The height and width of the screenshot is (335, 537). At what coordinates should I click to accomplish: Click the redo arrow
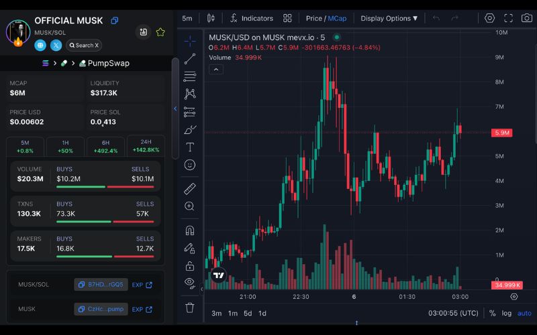[454, 18]
